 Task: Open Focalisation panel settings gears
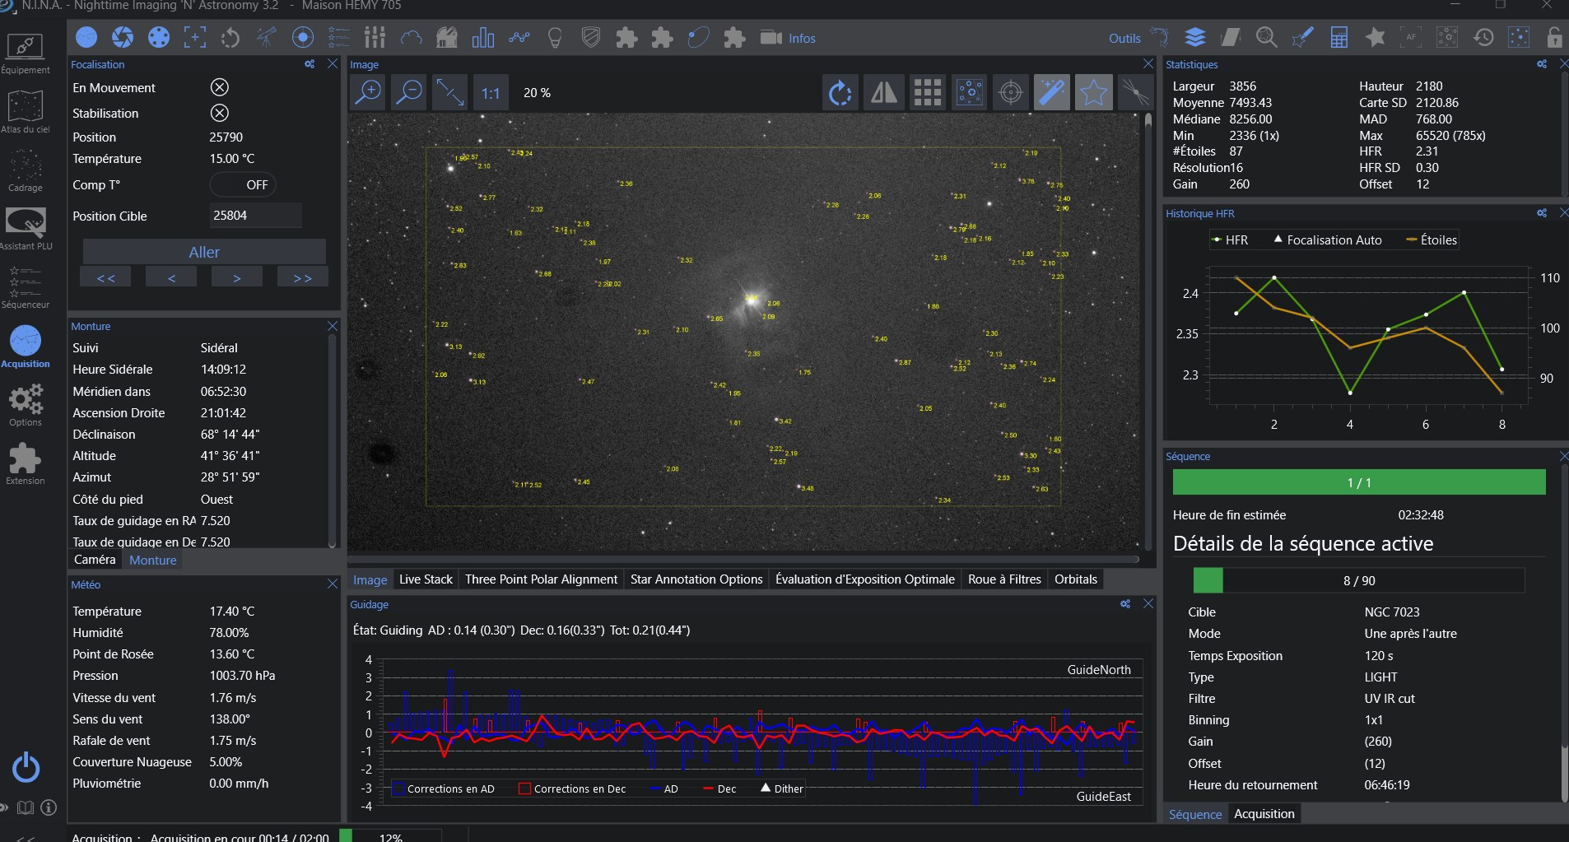(310, 64)
